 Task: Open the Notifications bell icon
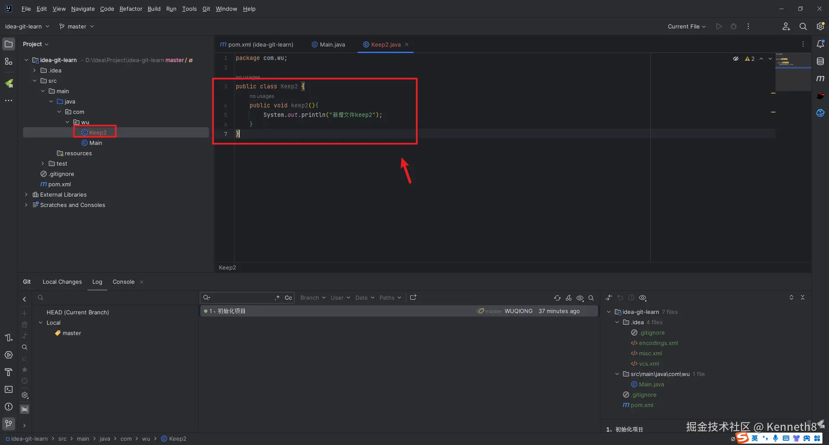(x=820, y=44)
